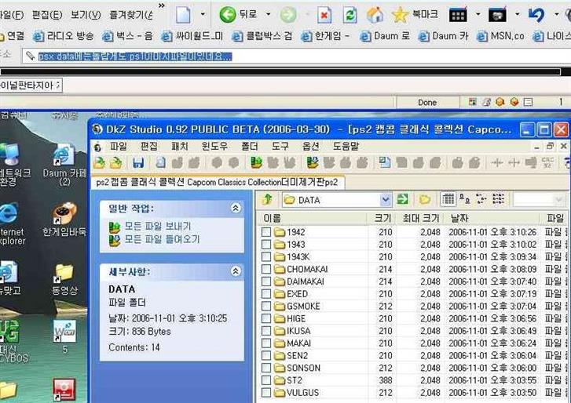Click the browser Refresh icon
The height and width of the screenshot is (403, 571).
tap(350, 15)
